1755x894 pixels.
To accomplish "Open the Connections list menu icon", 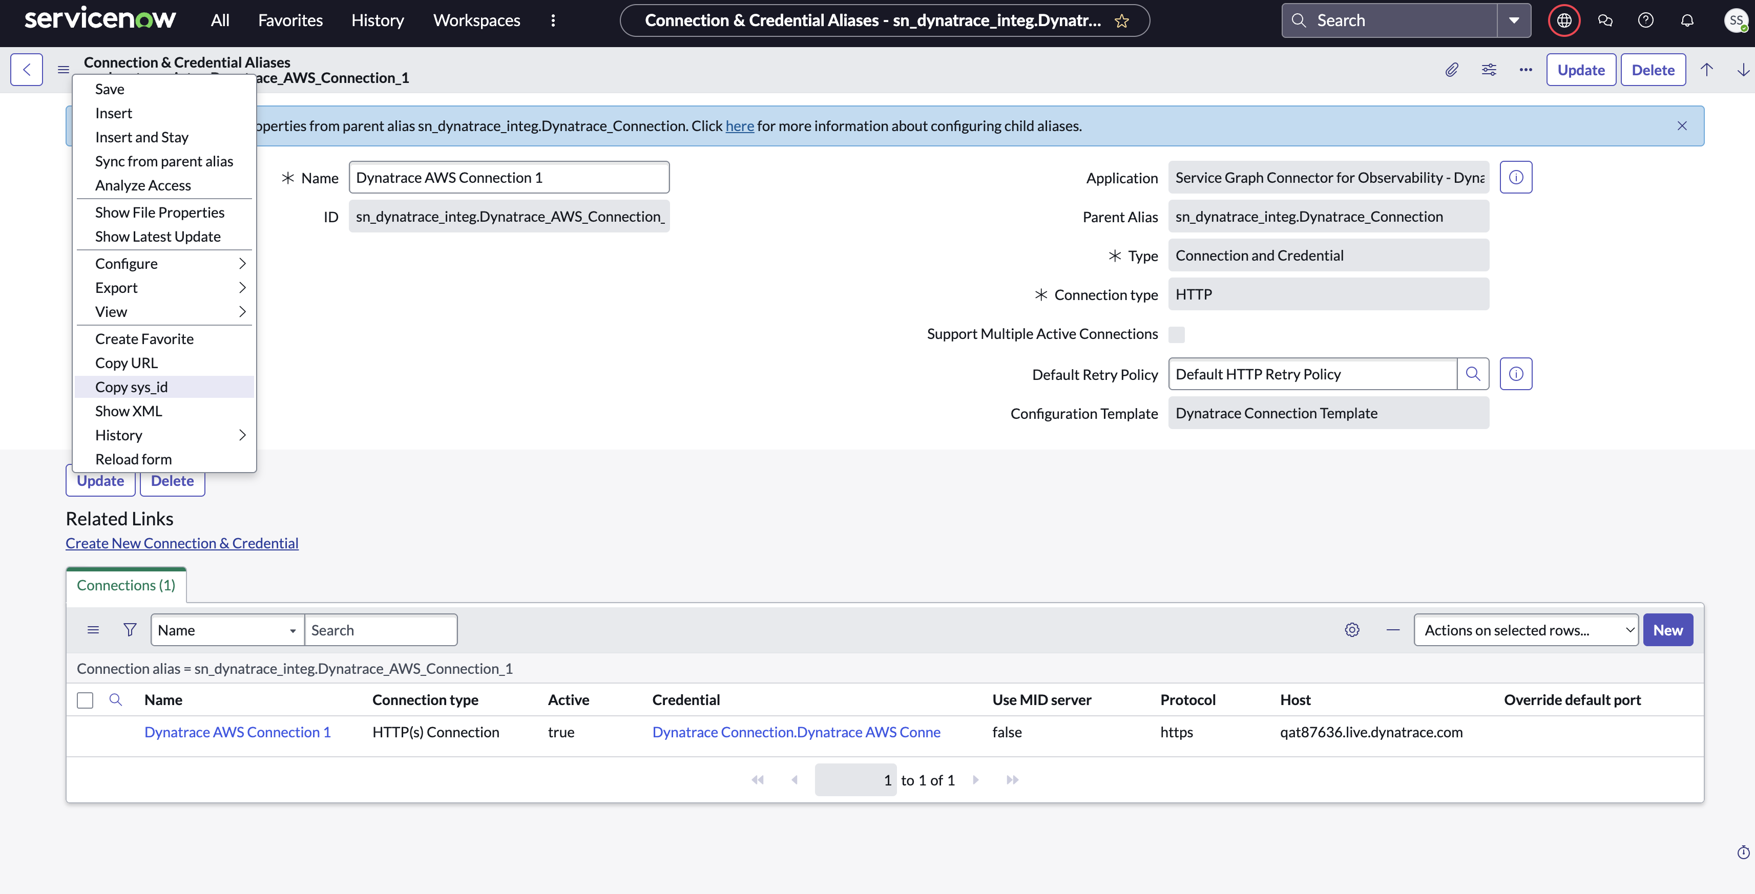I will coord(93,630).
